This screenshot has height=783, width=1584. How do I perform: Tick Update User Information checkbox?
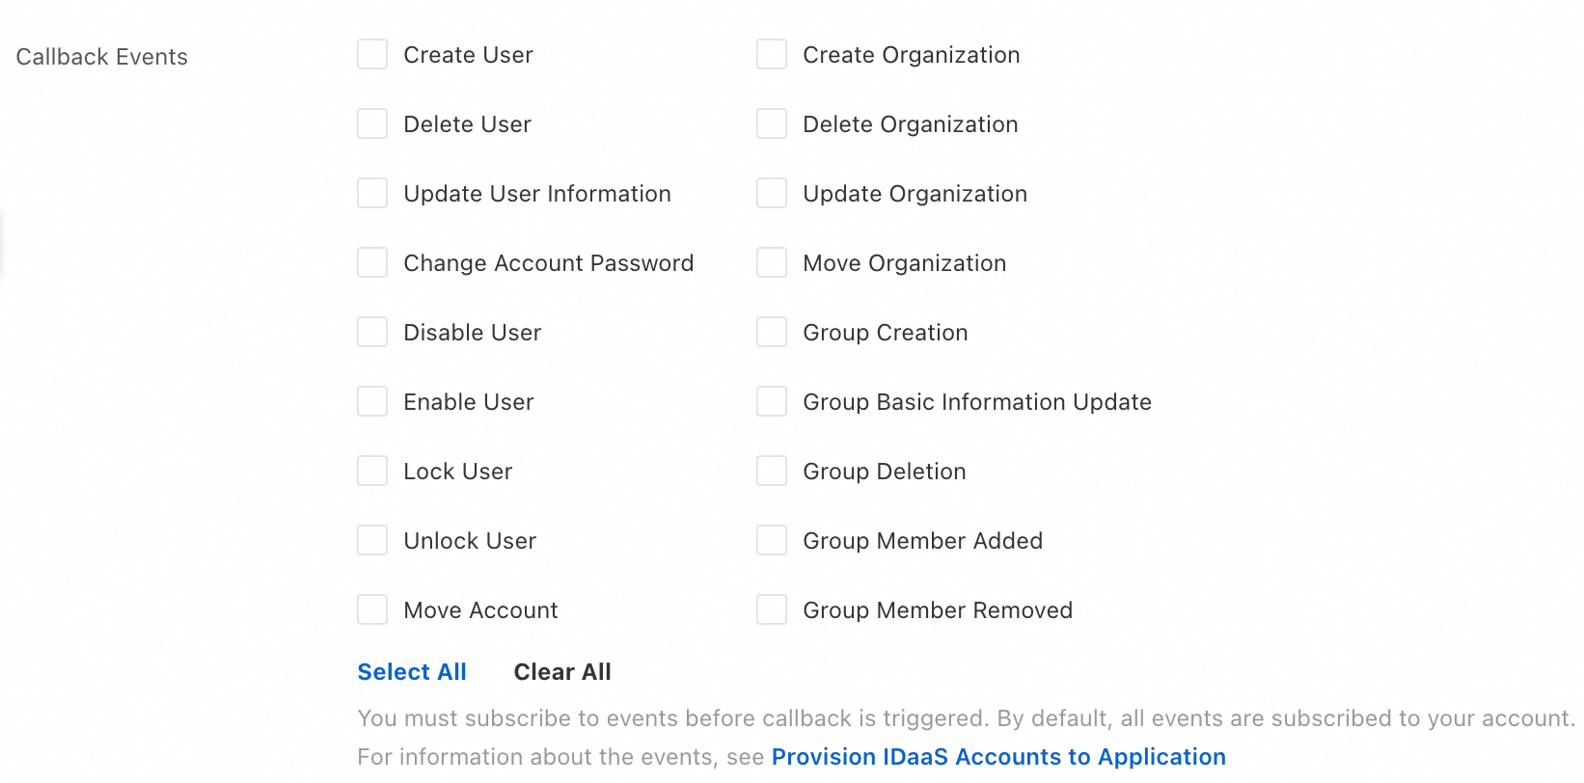372,194
